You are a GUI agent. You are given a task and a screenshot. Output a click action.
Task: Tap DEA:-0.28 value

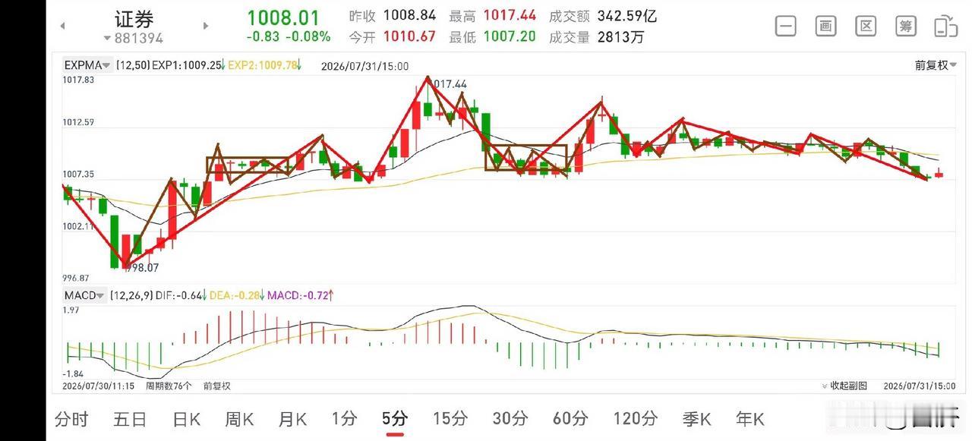(x=236, y=295)
